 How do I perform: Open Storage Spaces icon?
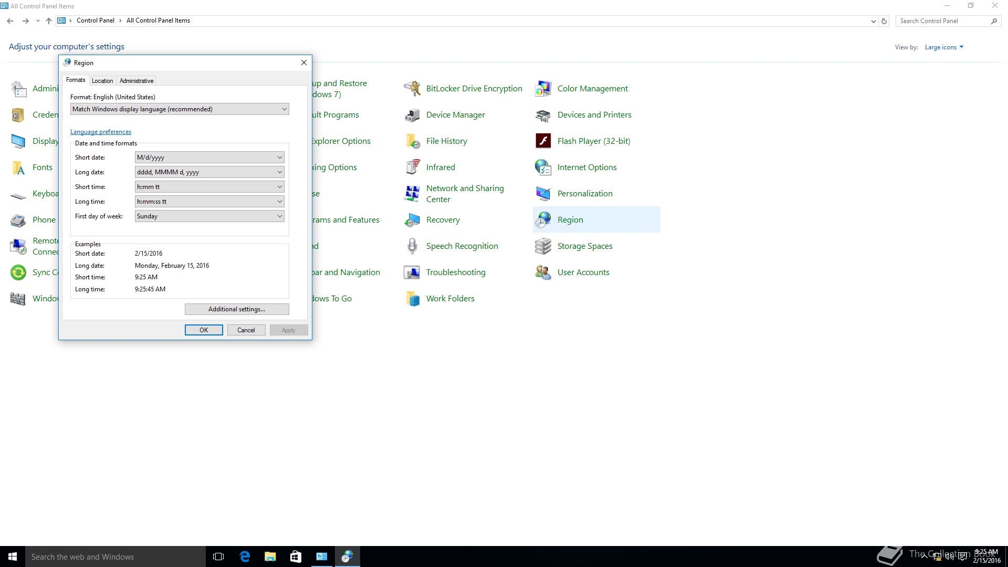pos(543,246)
